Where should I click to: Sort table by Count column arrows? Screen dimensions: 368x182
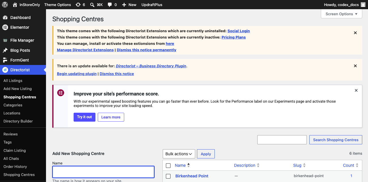click(x=357, y=165)
